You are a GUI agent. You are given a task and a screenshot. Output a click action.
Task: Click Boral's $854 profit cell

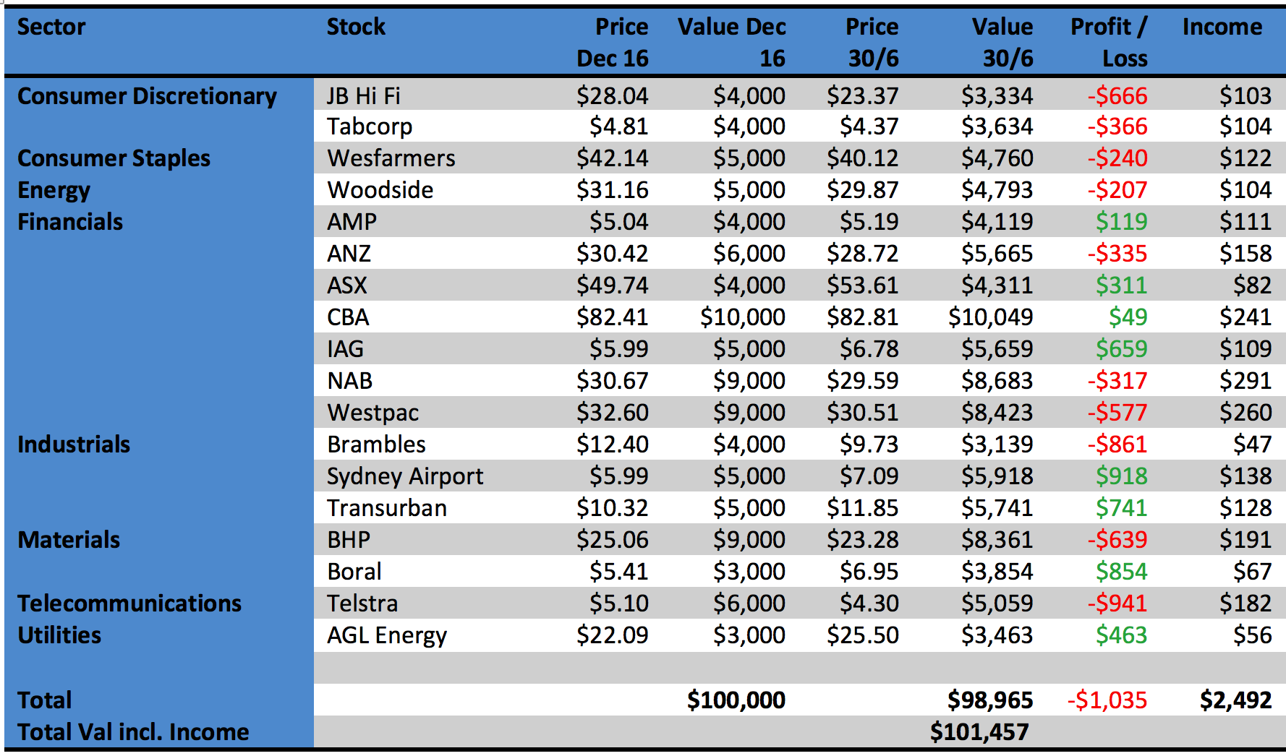pyautogui.click(x=1121, y=571)
